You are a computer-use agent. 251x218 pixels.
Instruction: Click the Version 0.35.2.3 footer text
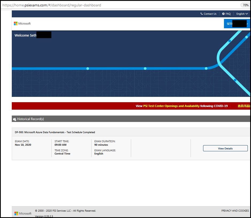click(44, 216)
